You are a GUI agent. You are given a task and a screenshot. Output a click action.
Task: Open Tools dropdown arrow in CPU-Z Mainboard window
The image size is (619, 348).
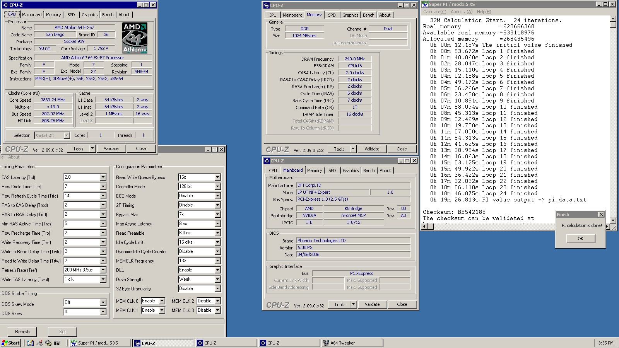point(353,304)
